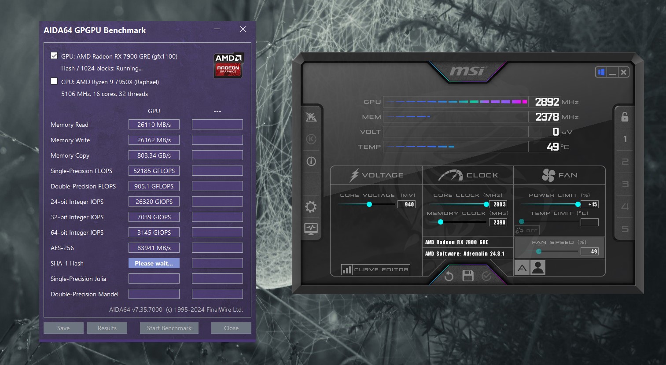Select profile slot 1 in Afterburner
This screenshot has height=365, width=666.
[625, 139]
